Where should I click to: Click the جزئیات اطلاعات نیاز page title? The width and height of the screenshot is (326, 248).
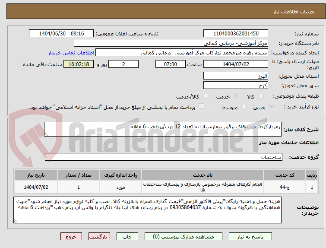click(x=294, y=12)
